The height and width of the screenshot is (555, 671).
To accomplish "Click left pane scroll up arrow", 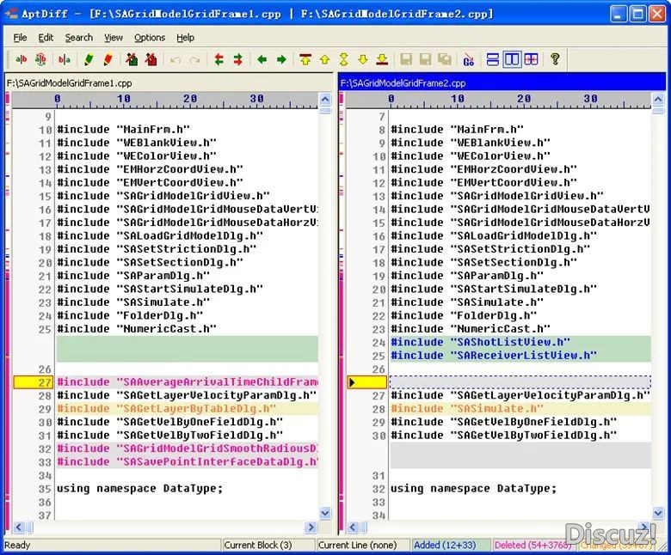I will 325,100.
